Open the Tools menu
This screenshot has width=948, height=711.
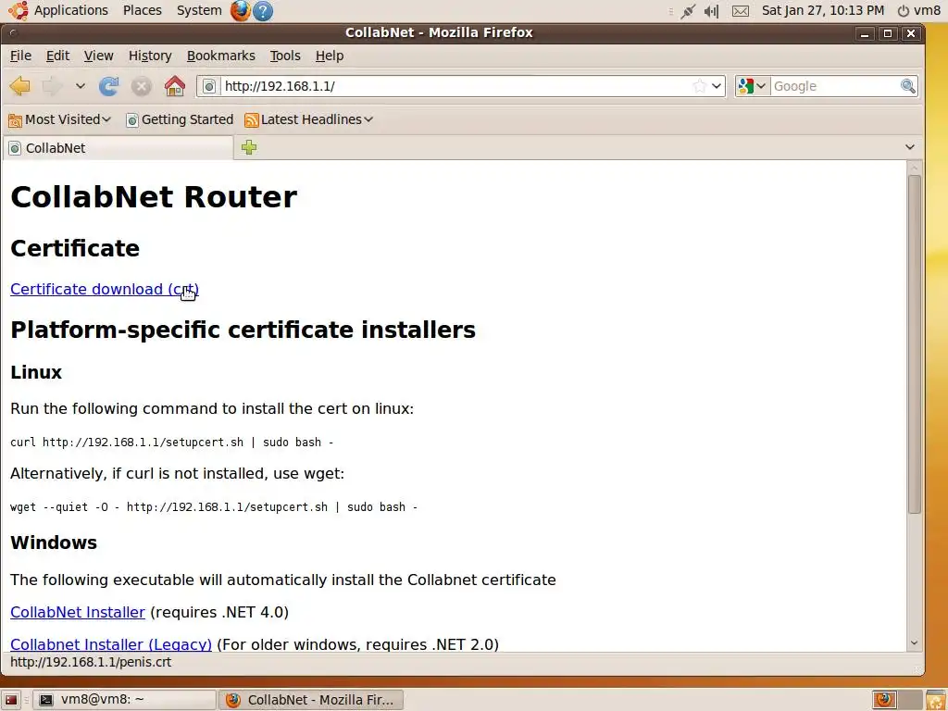(x=285, y=56)
